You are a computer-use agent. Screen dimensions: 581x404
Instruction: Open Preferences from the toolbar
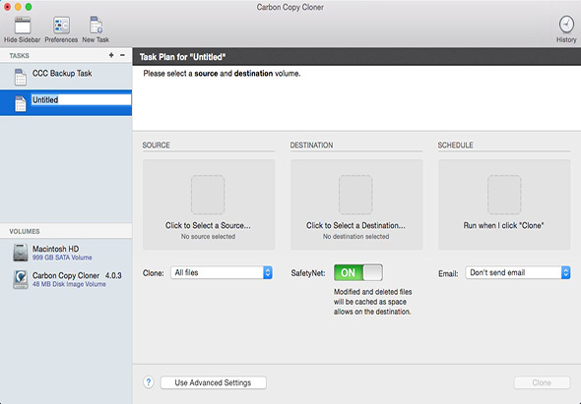pos(61,26)
